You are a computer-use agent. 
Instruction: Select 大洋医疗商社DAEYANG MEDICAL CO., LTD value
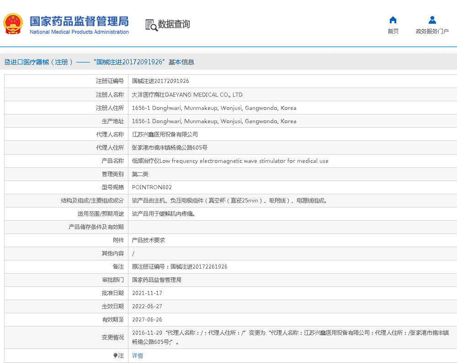(187, 94)
